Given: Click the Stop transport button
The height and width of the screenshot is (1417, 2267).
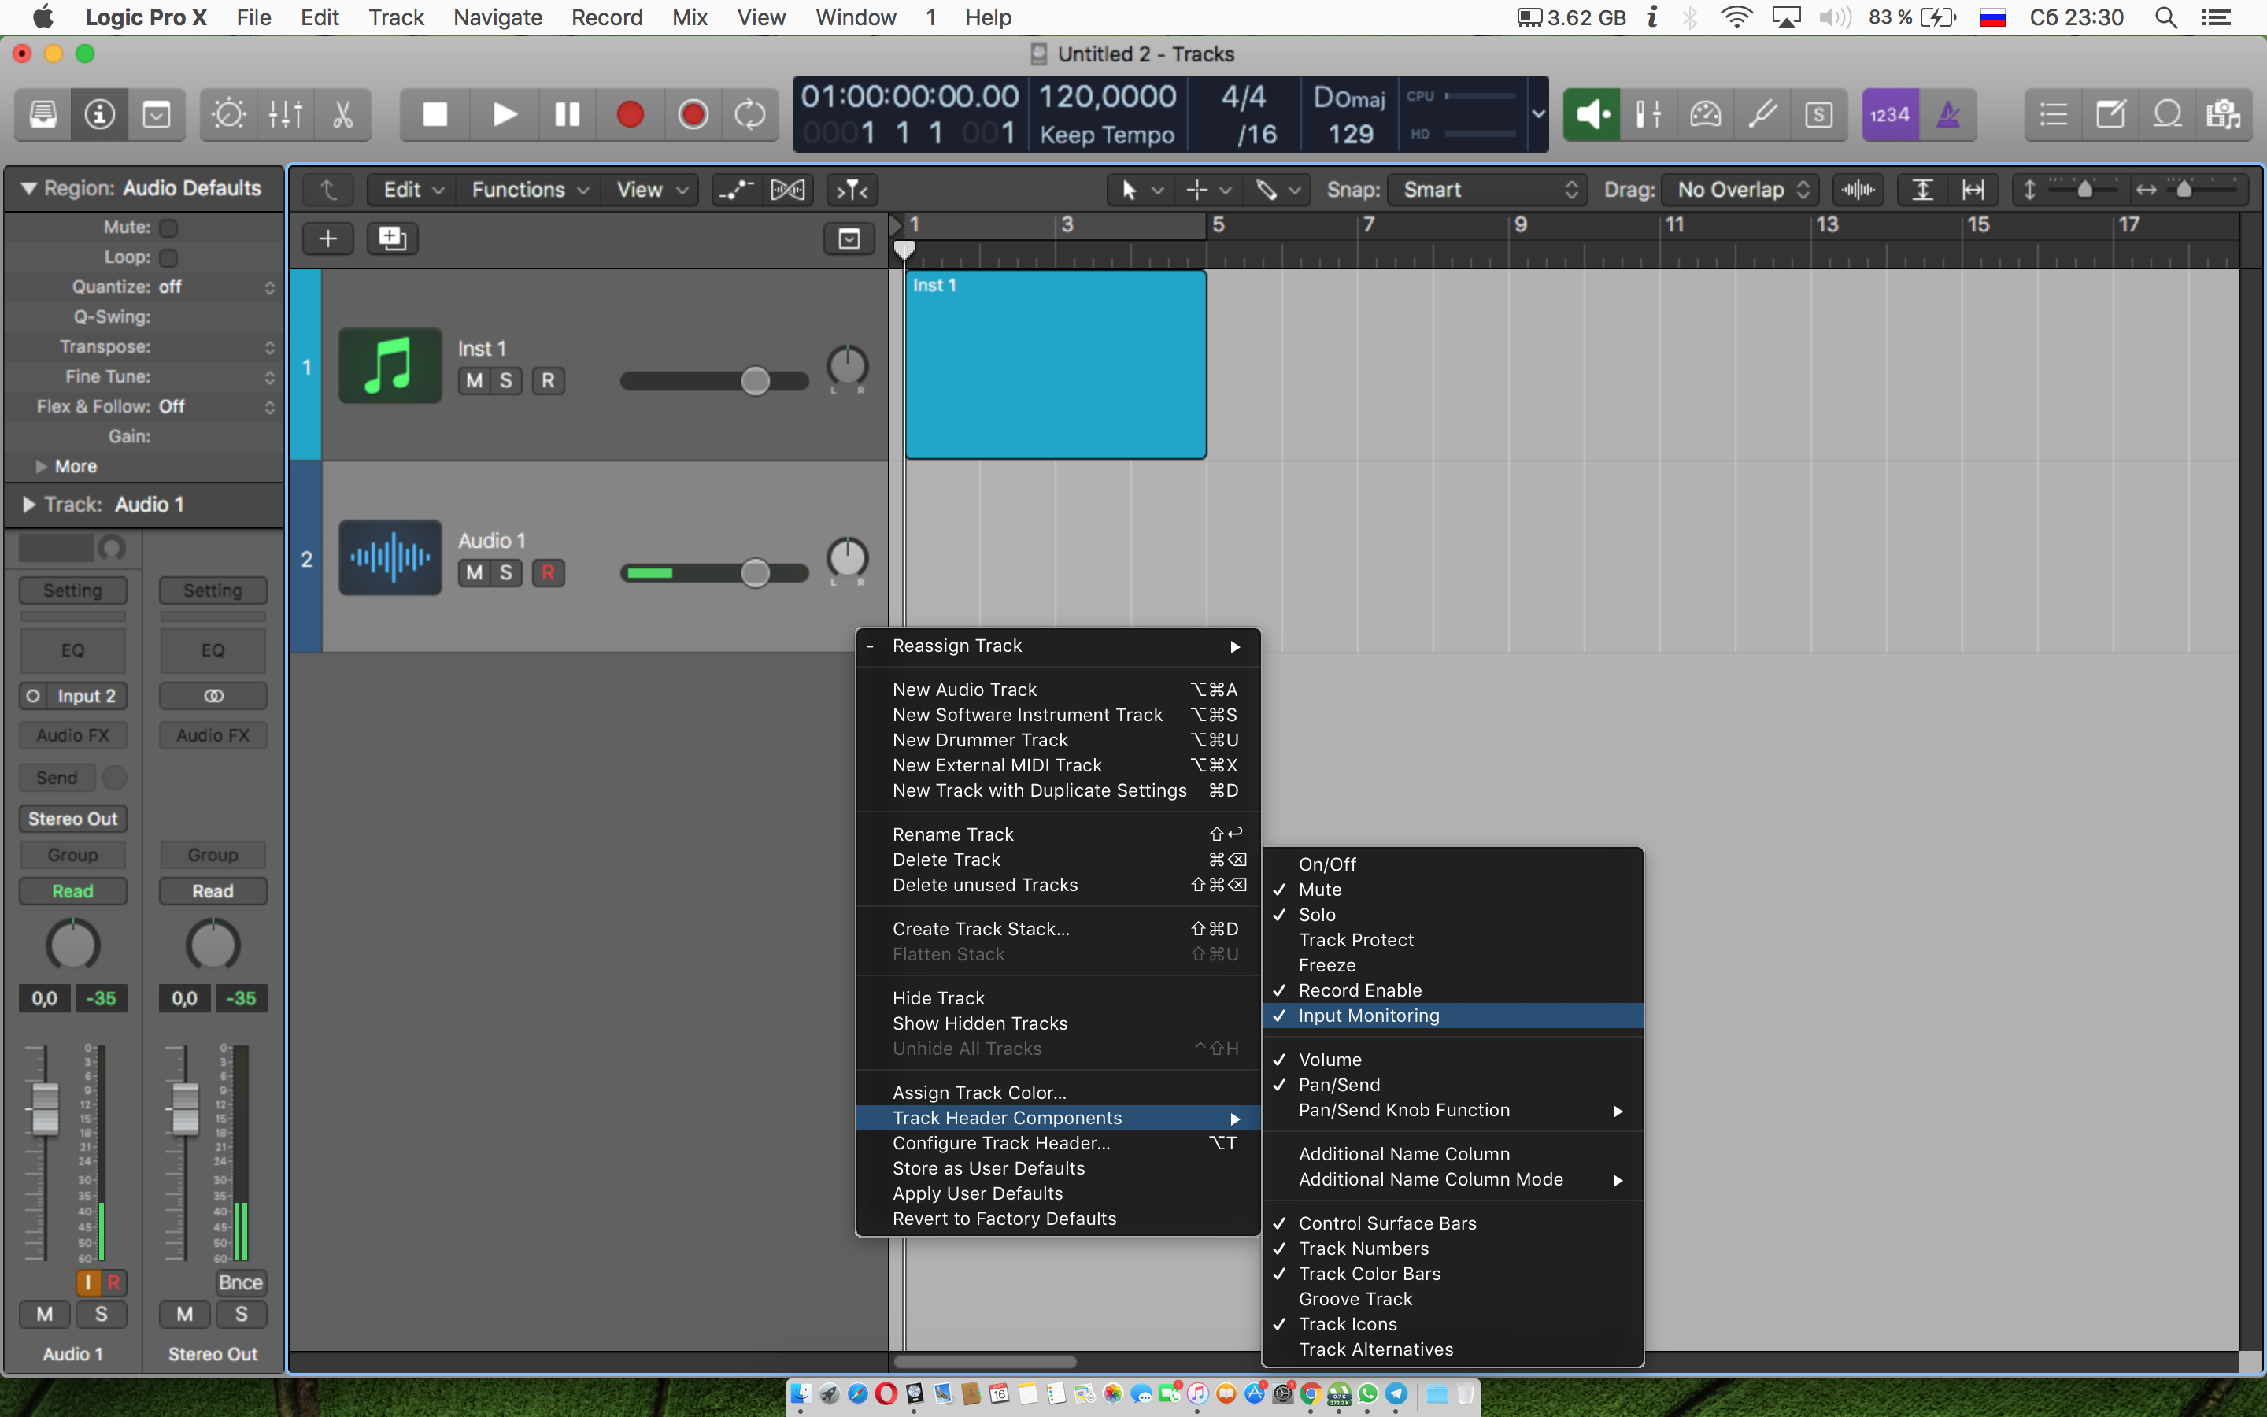Looking at the screenshot, I should 435,114.
